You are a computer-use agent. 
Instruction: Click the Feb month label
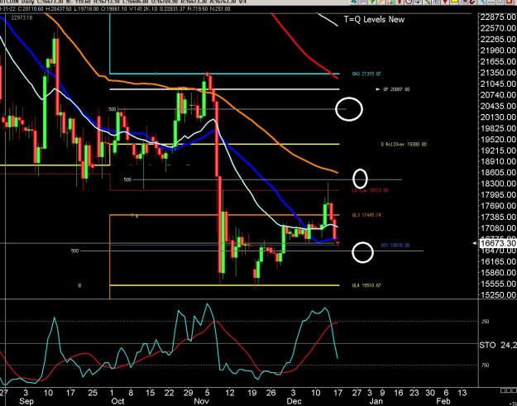pos(443,401)
